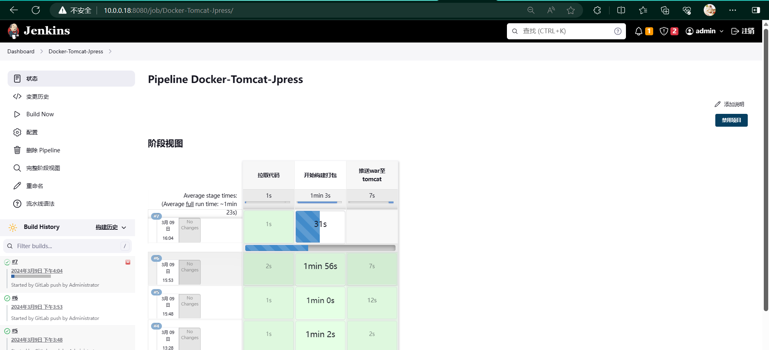The width and height of the screenshot is (769, 350).
Task: Click #7 badge in stage view
Action: [156, 216]
